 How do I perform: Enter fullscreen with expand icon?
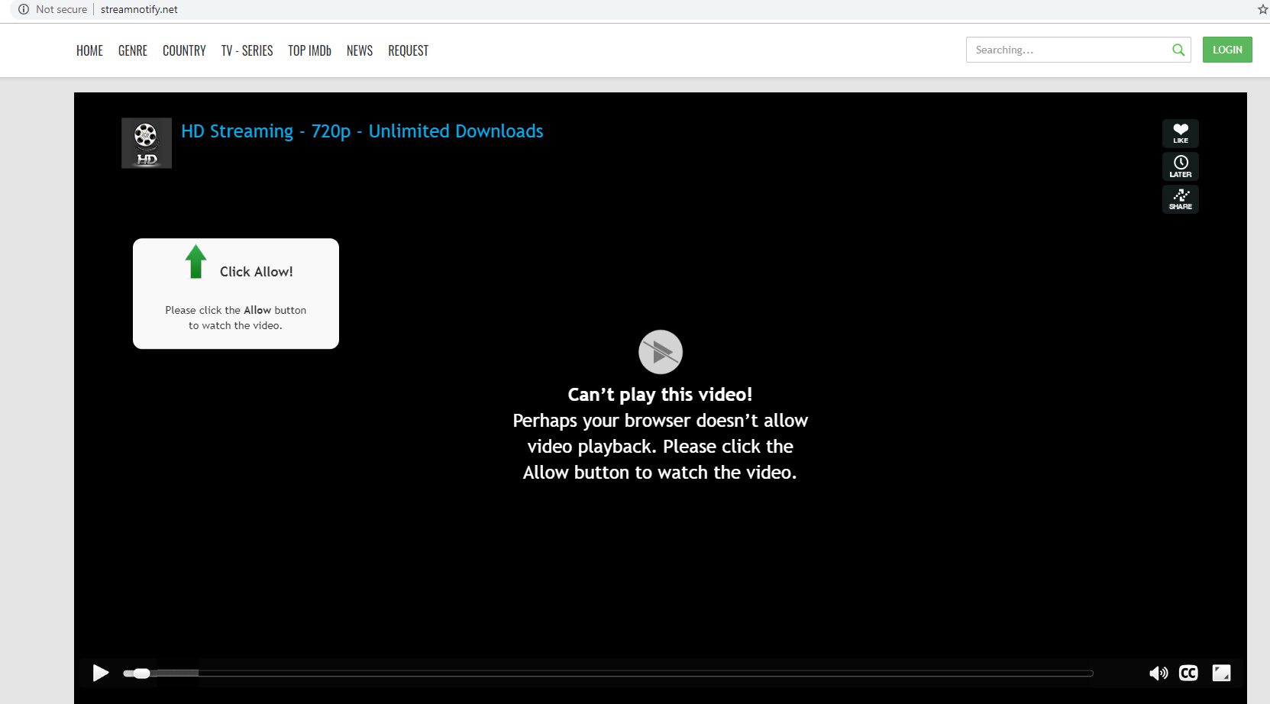[1221, 673]
